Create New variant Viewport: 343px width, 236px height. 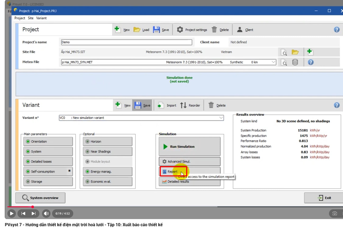123,105
